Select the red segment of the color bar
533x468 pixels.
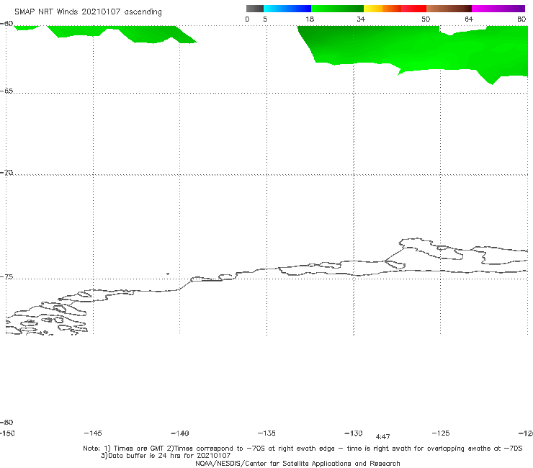tap(413, 9)
